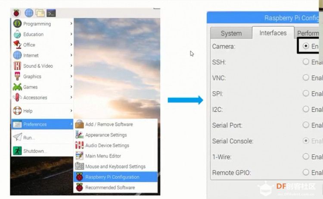This screenshot has width=323, height=199.
Task: Select the Shutdown... menu entry
Action: 42,151
